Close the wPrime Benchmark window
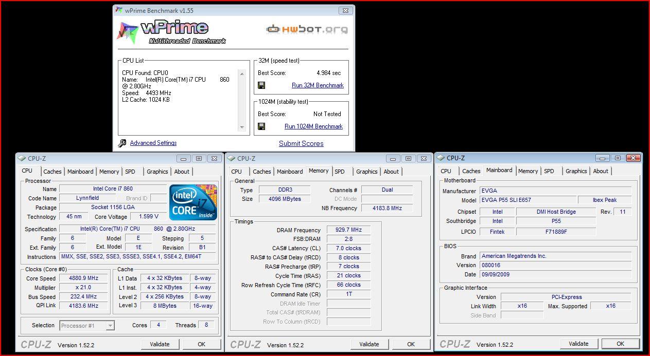 pyautogui.click(x=345, y=10)
